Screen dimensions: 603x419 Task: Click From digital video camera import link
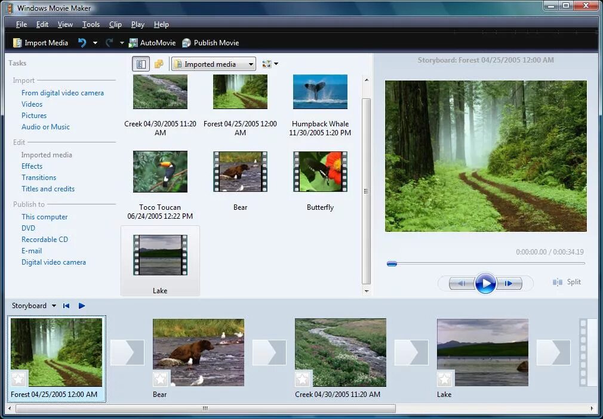click(x=63, y=93)
